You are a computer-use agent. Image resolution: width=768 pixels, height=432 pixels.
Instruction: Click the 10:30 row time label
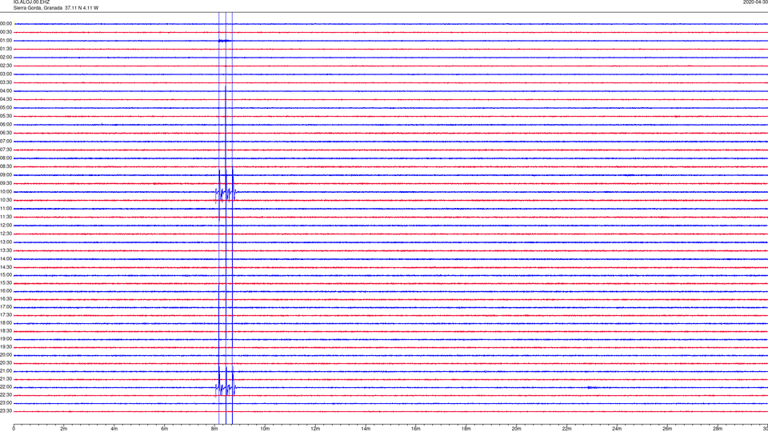[x=6, y=200]
